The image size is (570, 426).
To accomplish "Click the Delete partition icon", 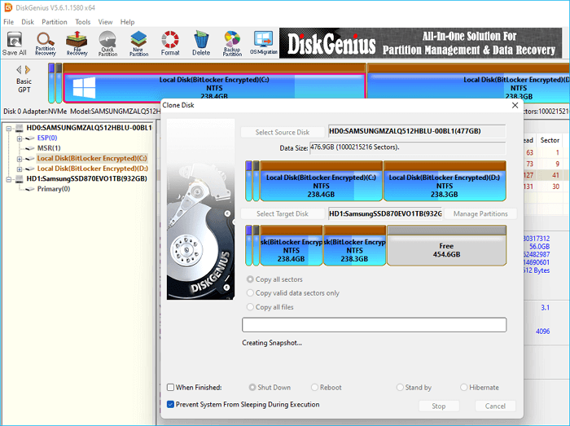I will click(x=201, y=42).
